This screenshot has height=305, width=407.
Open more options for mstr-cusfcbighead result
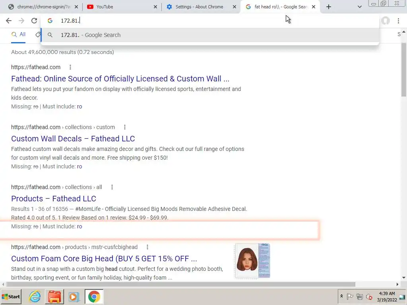click(147, 247)
